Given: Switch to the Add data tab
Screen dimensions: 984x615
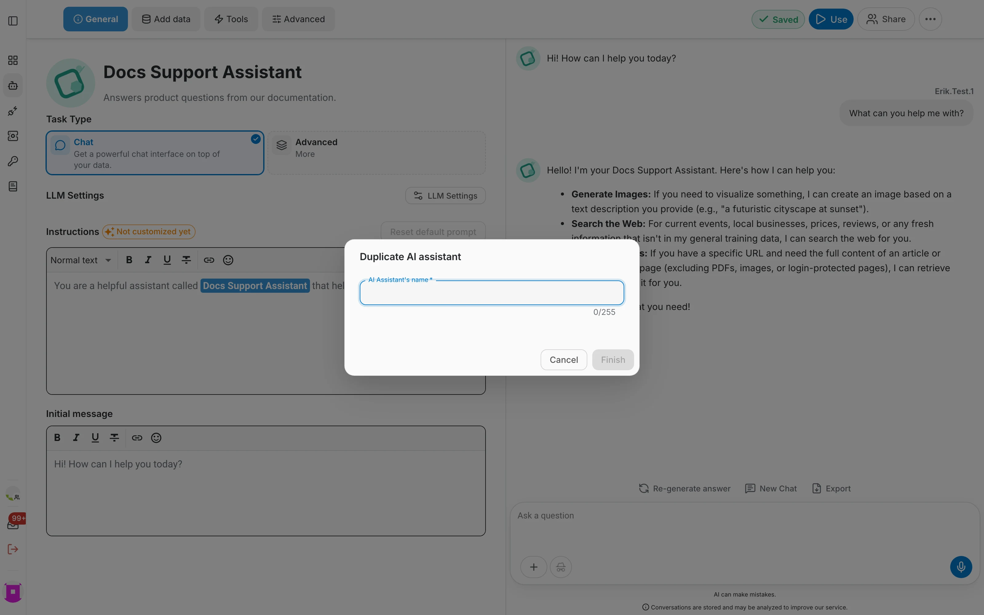Looking at the screenshot, I should tap(166, 19).
